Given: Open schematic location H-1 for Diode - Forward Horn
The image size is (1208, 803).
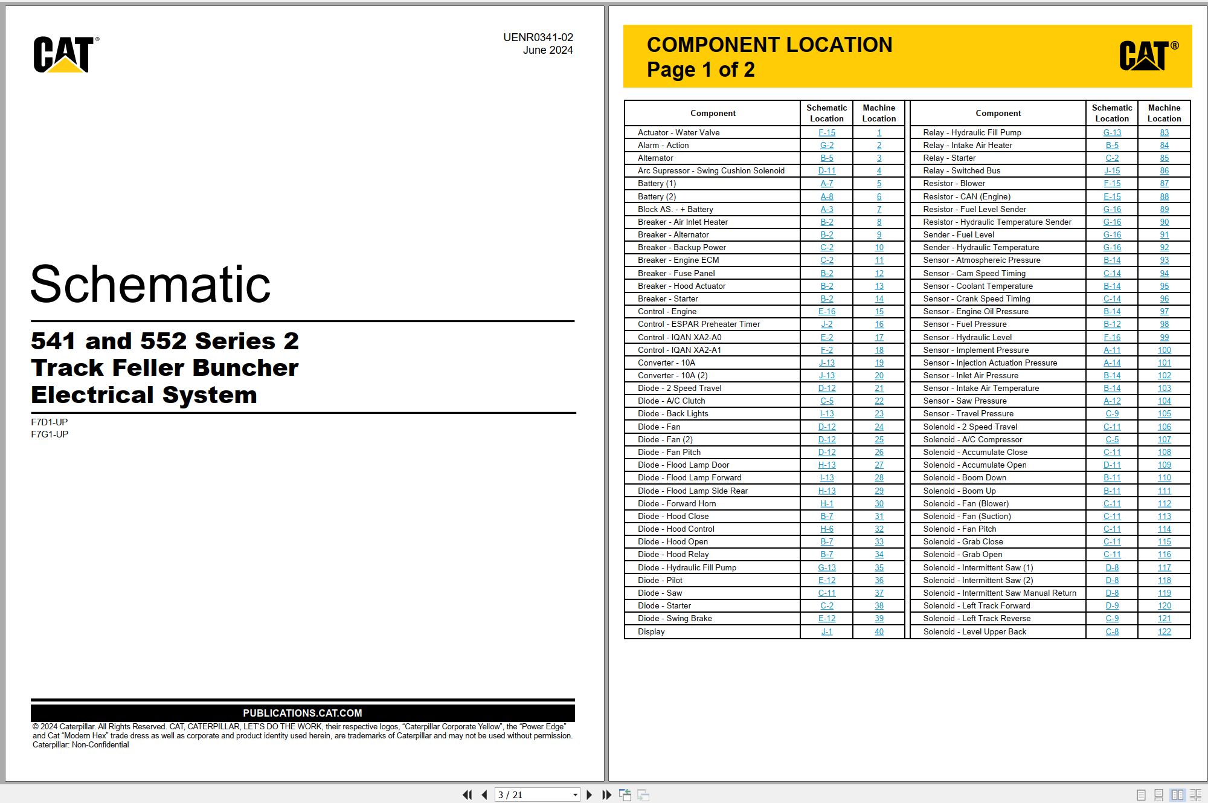Looking at the screenshot, I should coord(827,504).
